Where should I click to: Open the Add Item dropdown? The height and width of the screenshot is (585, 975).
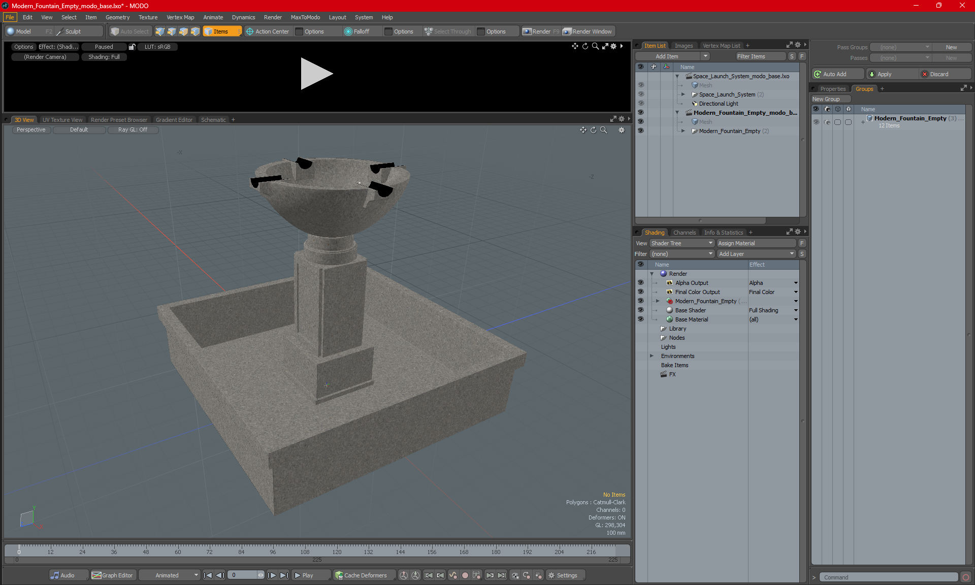click(672, 56)
